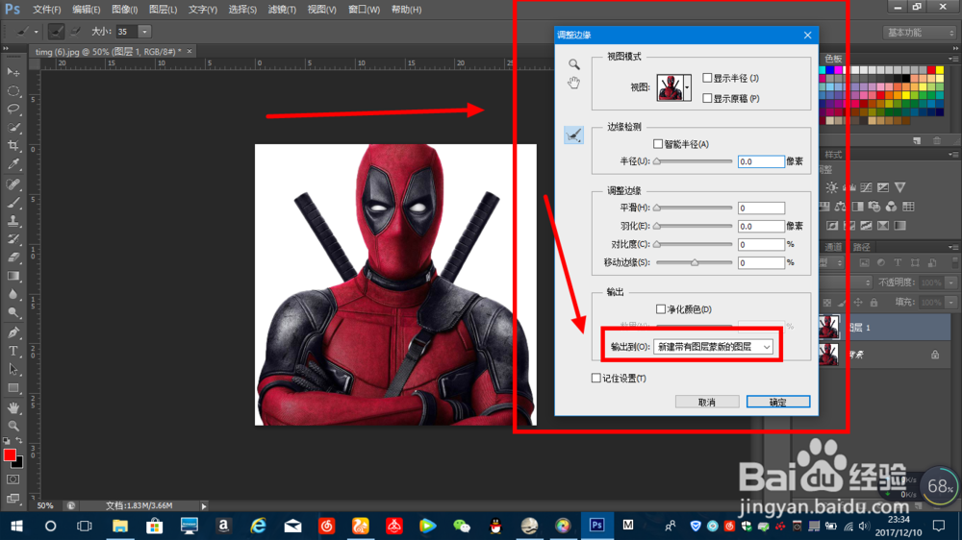Click the foreground color square
Viewport: 962px width, 540px height.
pos(10,454)
